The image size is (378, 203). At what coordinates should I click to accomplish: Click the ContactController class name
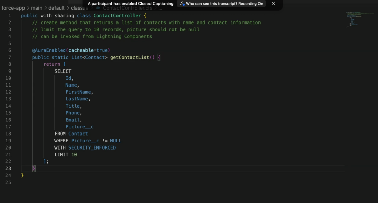tap(117, 16)
